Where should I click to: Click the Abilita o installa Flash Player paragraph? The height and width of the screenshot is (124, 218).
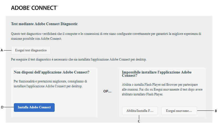(x=162, y=90)
